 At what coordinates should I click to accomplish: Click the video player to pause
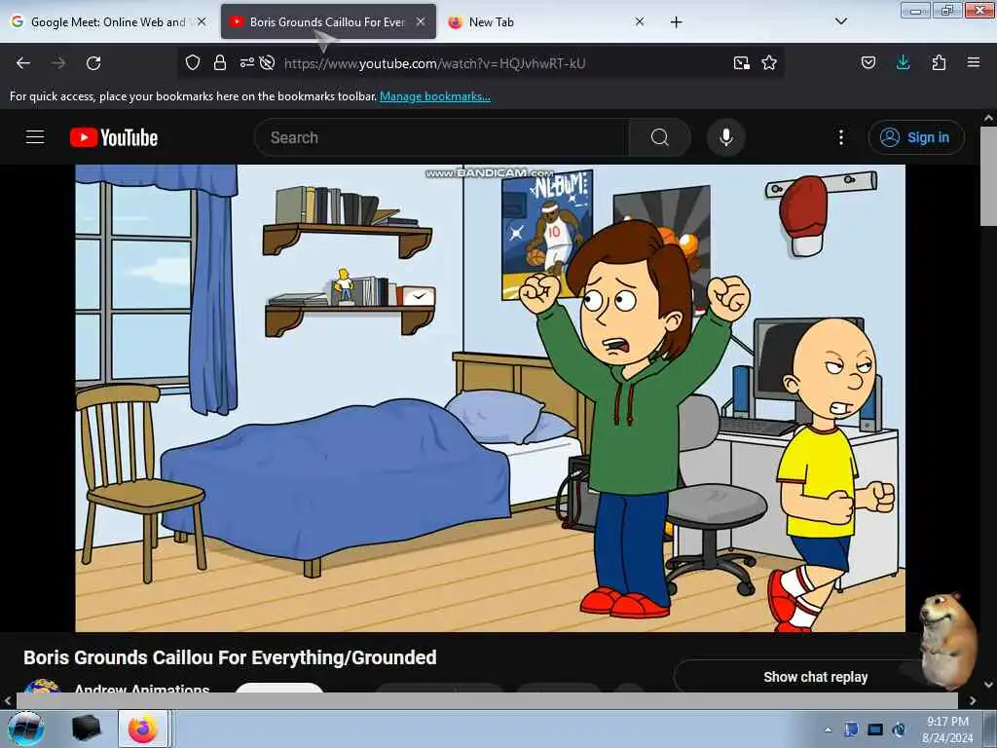(491, 398)
